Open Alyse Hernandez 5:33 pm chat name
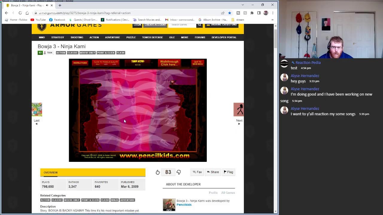 pos(305,76)
